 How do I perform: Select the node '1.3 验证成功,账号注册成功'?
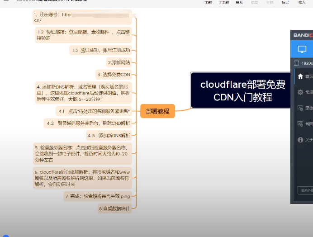click(101, 50)
